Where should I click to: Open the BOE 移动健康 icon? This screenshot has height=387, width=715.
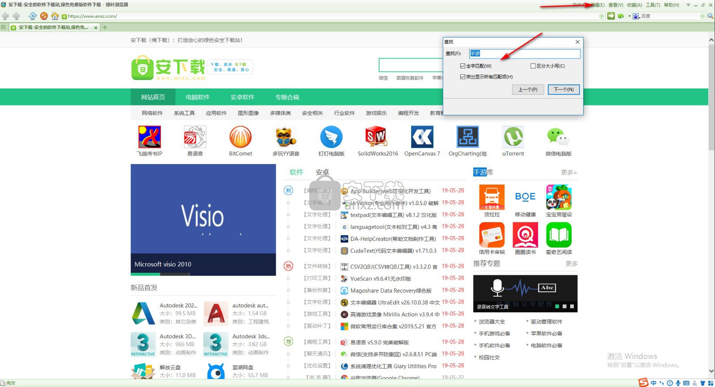(525, 197)
